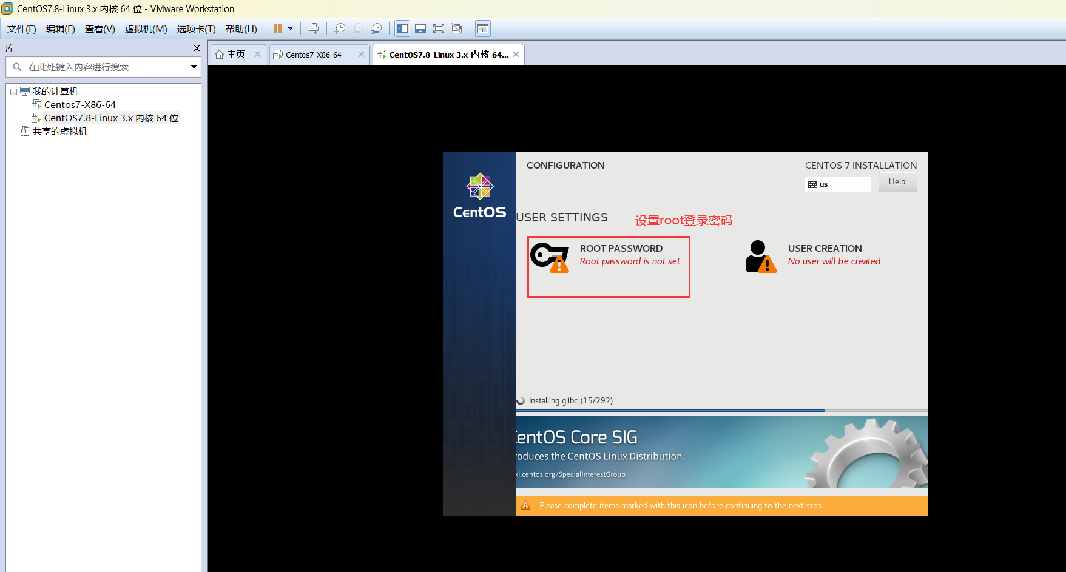Select 共享的虚拟机 in the library tree
Viewport: 1066px width, 572px height.
60,132
